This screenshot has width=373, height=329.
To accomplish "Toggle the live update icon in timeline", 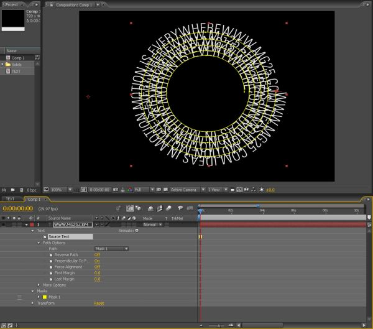I will (130, 208).
